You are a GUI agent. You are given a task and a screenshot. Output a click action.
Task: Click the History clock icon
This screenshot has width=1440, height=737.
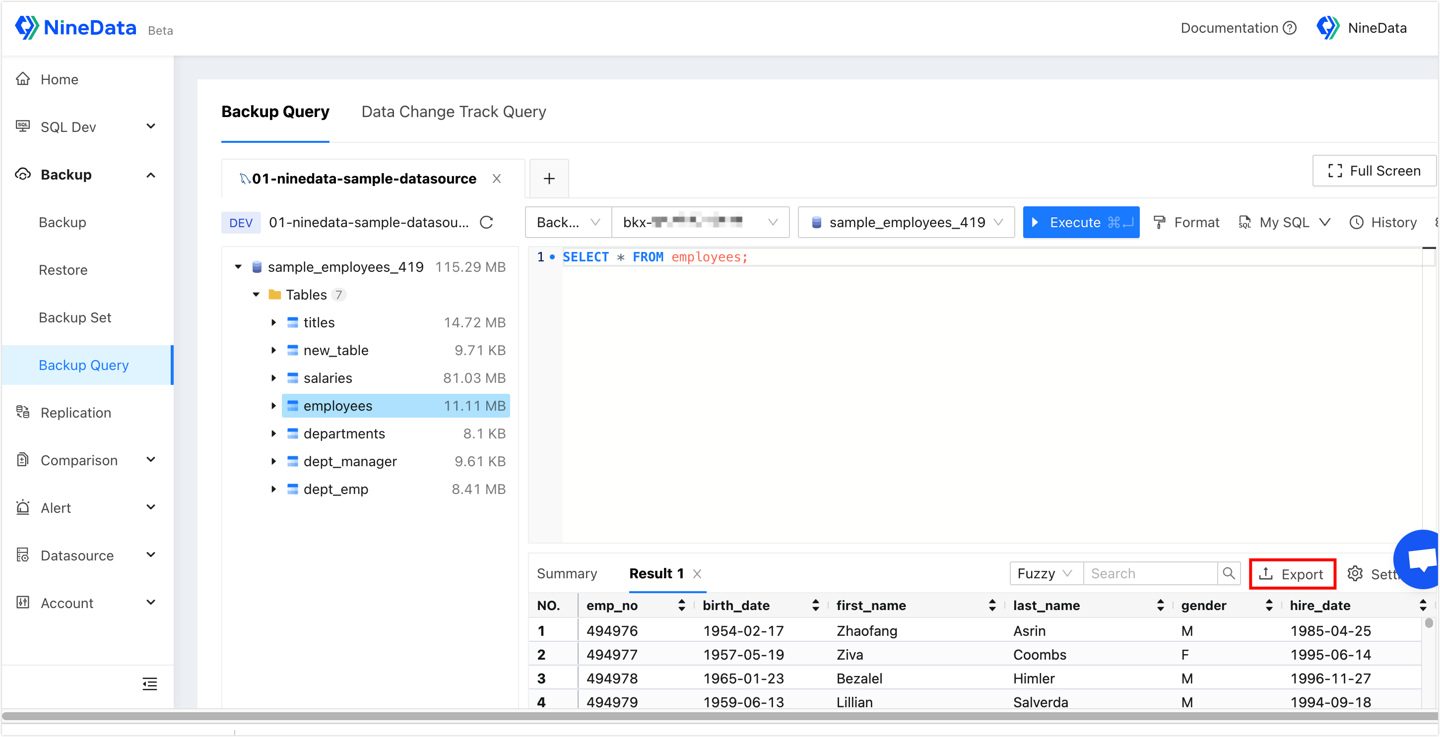(x=1357, y=222)
